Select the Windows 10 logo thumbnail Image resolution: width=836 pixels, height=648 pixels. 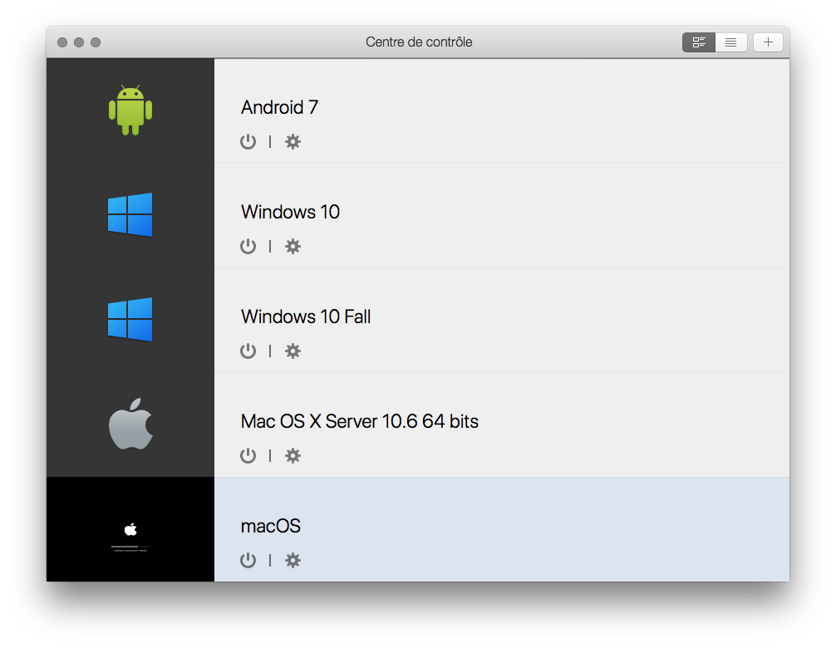130,215
